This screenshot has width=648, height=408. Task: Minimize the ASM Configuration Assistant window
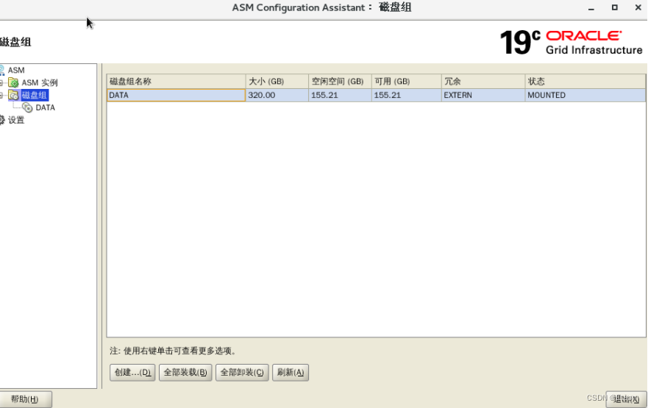coord(591,8)
